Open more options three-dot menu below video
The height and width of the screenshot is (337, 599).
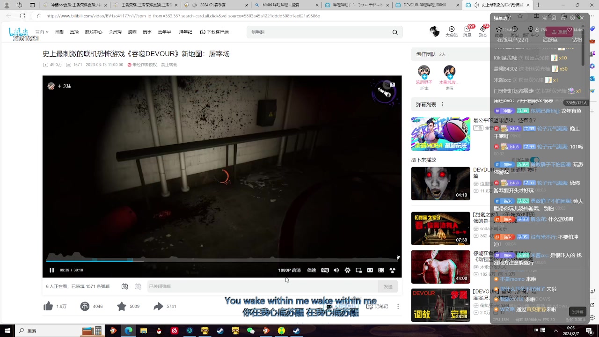[398, 307]
